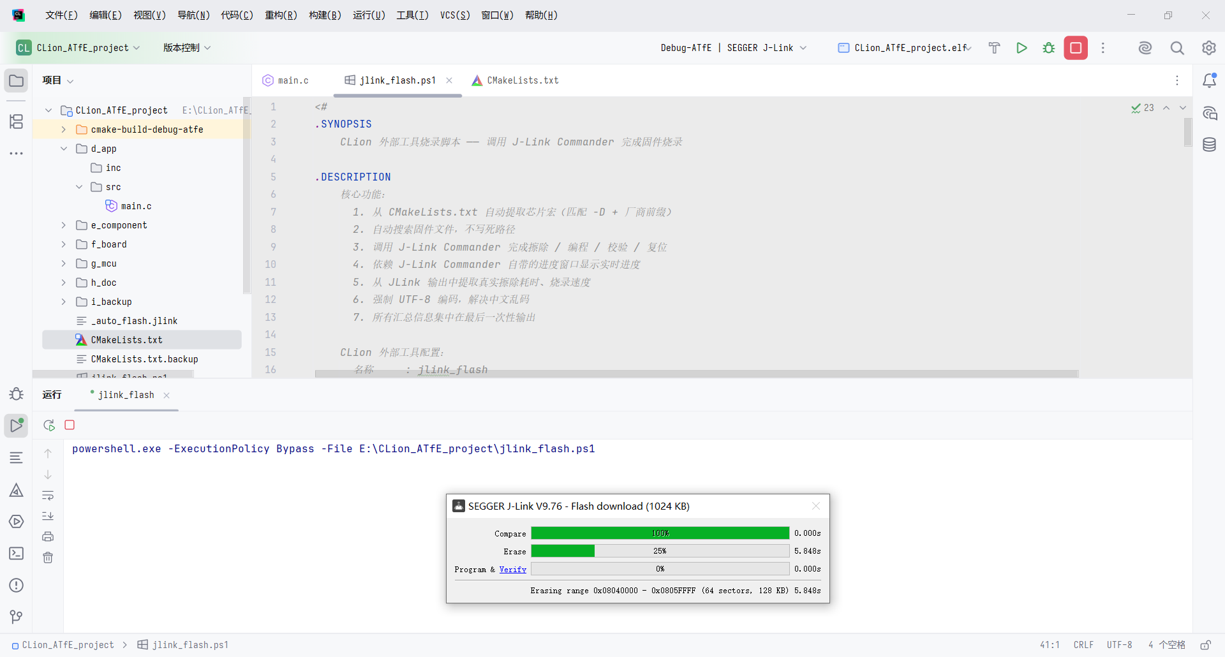Image resolution: width=1225 pixels, height=657 pixels.
Task: Collapse src folder
Action: pyautogui.click(x=79, y=187)
